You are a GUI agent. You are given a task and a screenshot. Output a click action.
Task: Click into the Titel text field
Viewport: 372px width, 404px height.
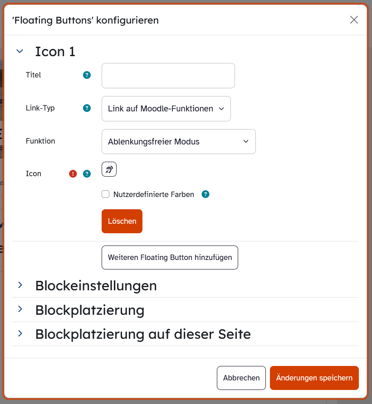tap(168, 76)
